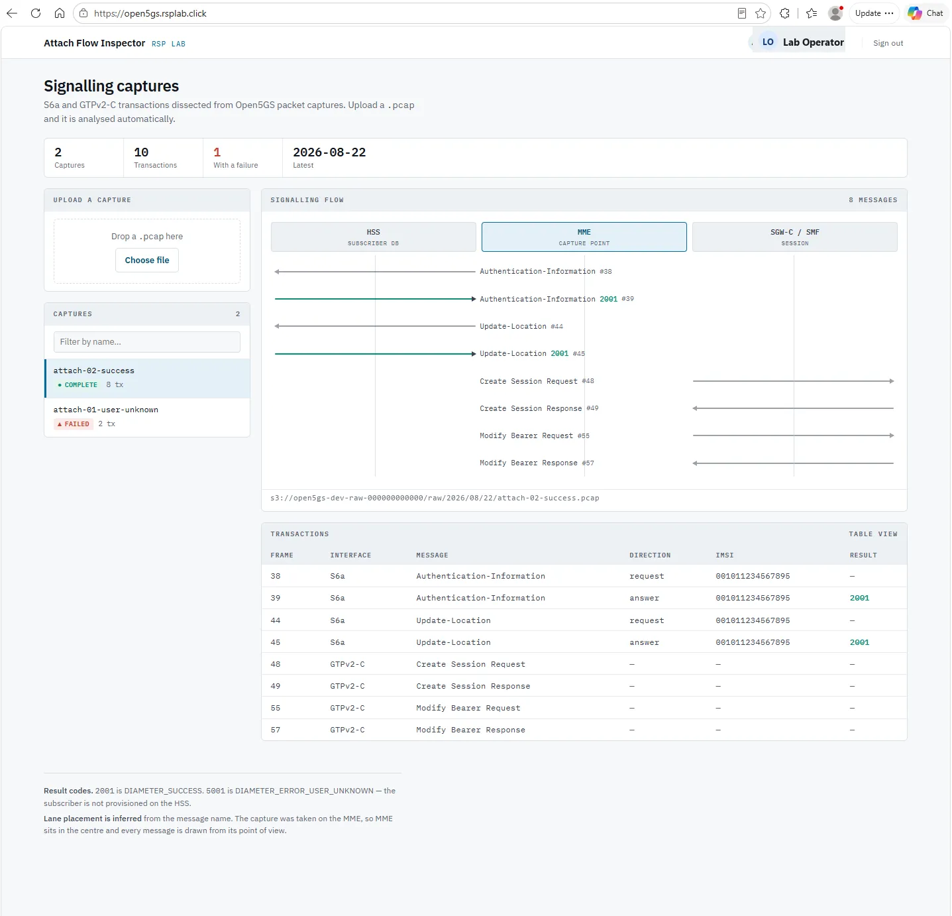Click the TABLE VIEW label
The image size is (952, 916).
pos(873,534)
